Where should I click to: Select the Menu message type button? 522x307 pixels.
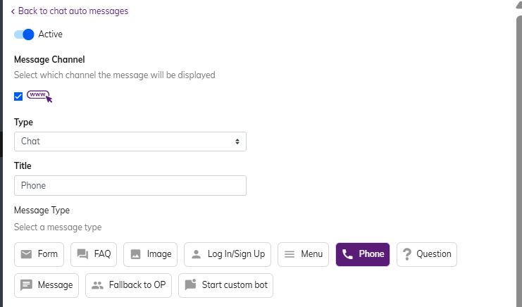coord(304,254)
